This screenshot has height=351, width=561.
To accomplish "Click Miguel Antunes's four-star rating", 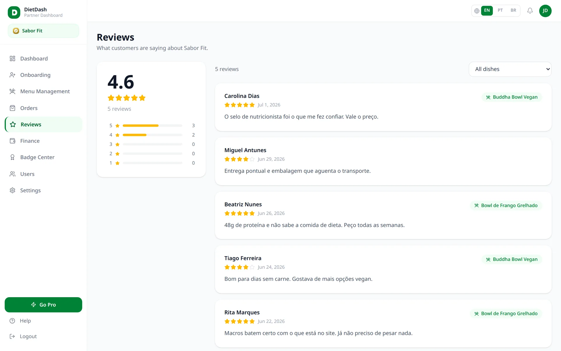I will 240,159.
